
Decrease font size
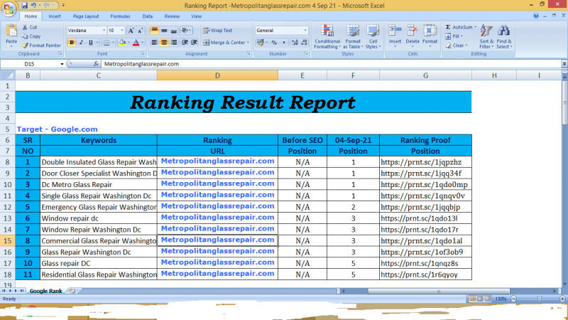click(140, 31)
